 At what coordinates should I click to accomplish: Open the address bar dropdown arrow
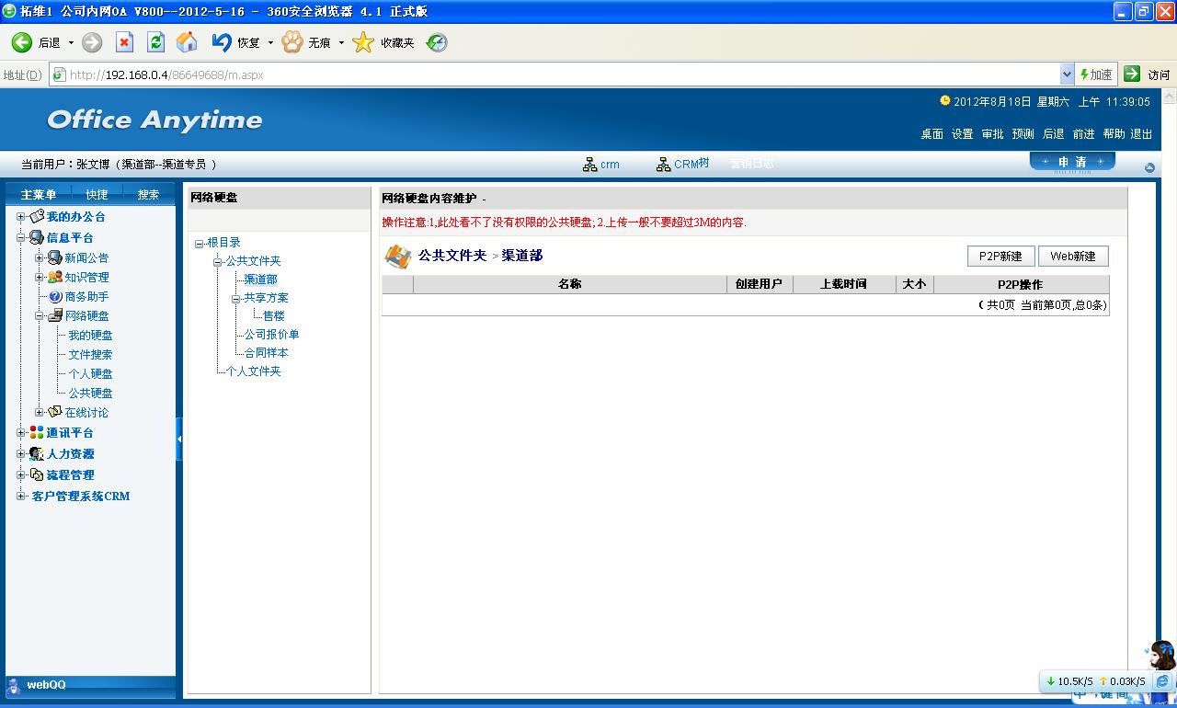(x=1067, y=74)
